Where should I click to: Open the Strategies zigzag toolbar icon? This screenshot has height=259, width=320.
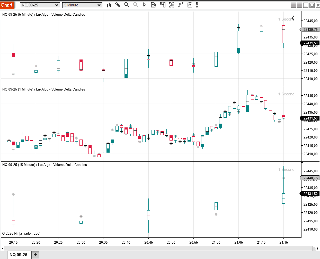[x=181, y=5]
